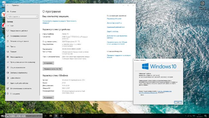Click the AMD Ryzen processor value
This screenshot has width=209, height=118.
point(75,37)
